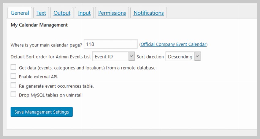
Task: Expand the Event ID sort order dropdown
Action: click(x=113, y=56)
